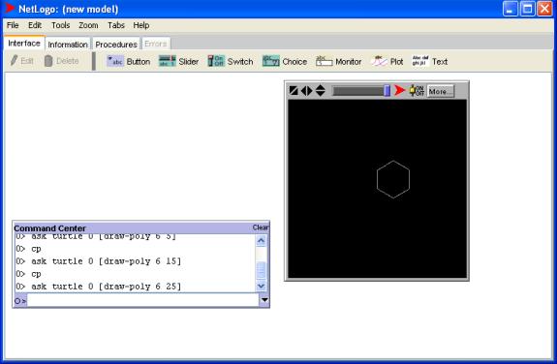Click the diagonal resize graphics window icon
Screen dimensions: 557x364
point(294,91)
